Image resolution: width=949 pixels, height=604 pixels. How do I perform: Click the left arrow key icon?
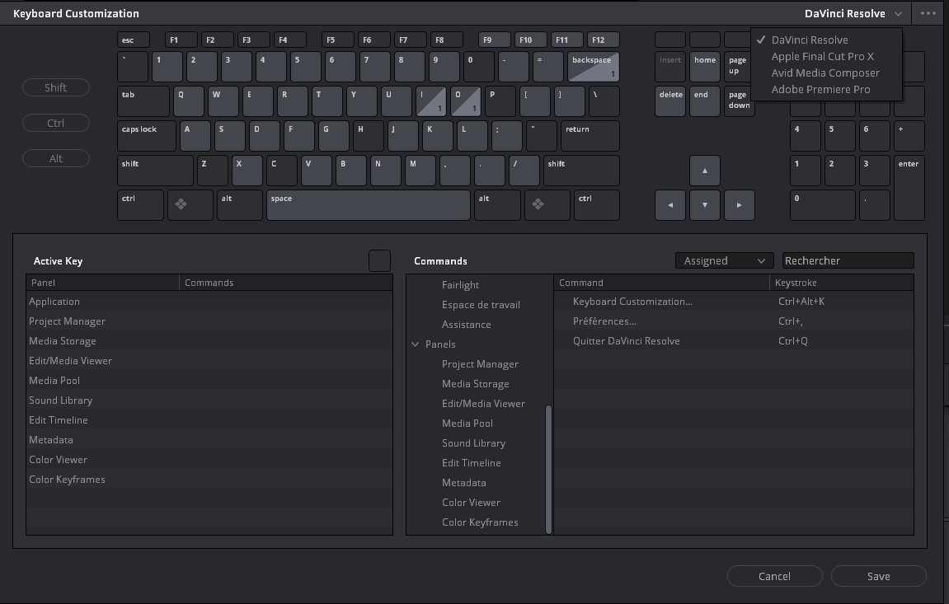(x=670, y=205)
